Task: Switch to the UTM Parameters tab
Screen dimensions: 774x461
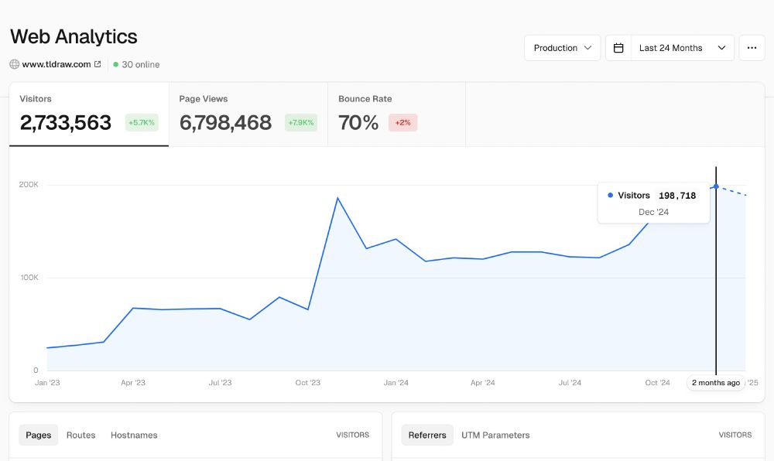Action: 495,435
